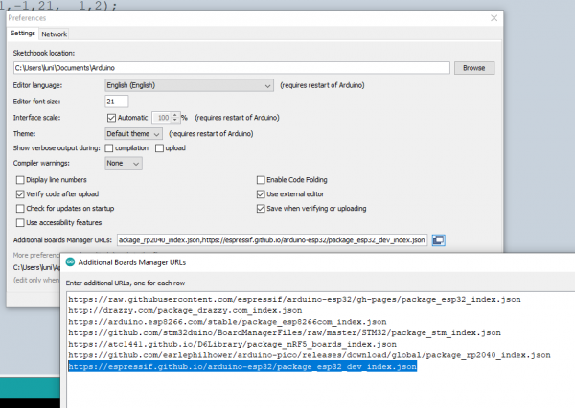Toggle the Automatic interface scale checkbox
Screen dimensions: 575x408
[111, 117]
